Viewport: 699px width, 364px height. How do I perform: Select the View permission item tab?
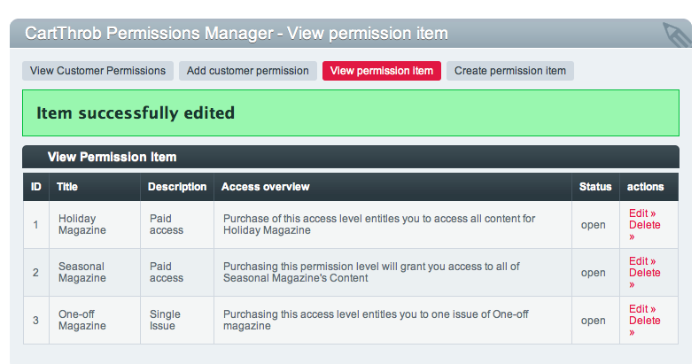tap(382, 71)
